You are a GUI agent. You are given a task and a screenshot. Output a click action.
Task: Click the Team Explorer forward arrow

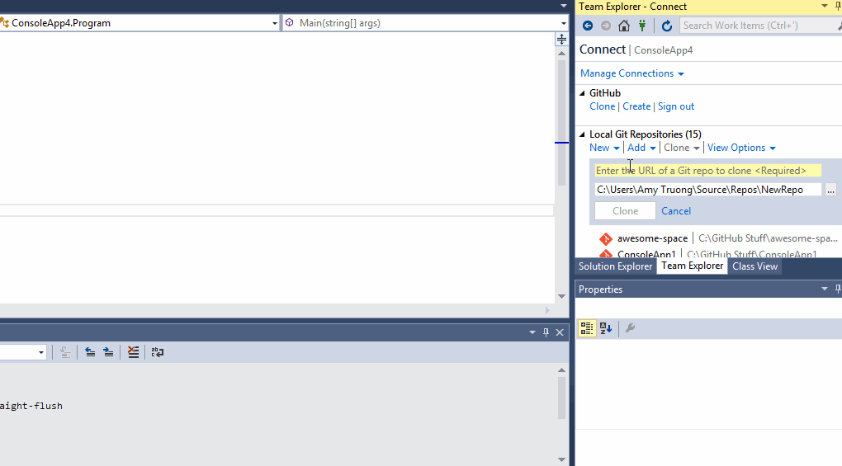606,26
